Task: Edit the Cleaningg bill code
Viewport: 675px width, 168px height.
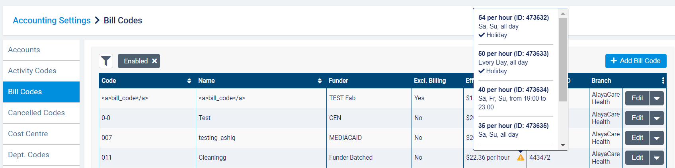Action: point(637,158)
